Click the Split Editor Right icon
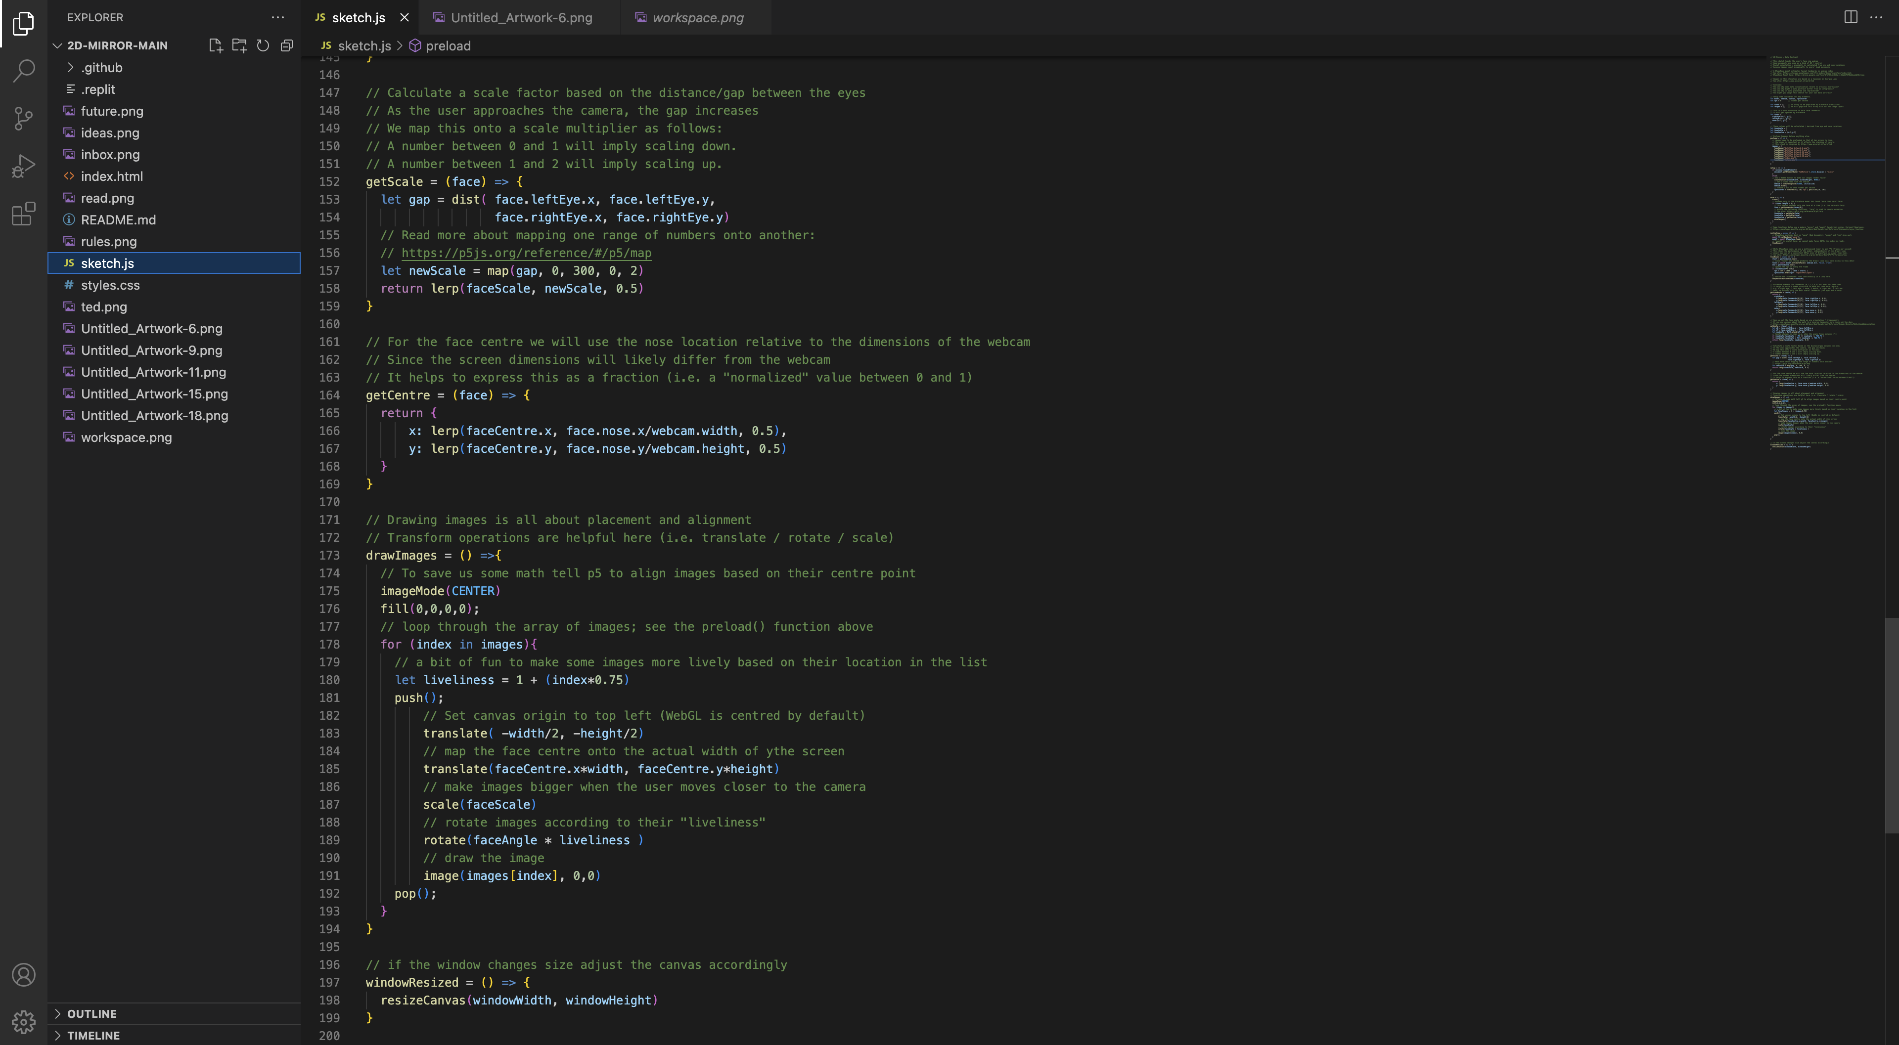 1851,17
